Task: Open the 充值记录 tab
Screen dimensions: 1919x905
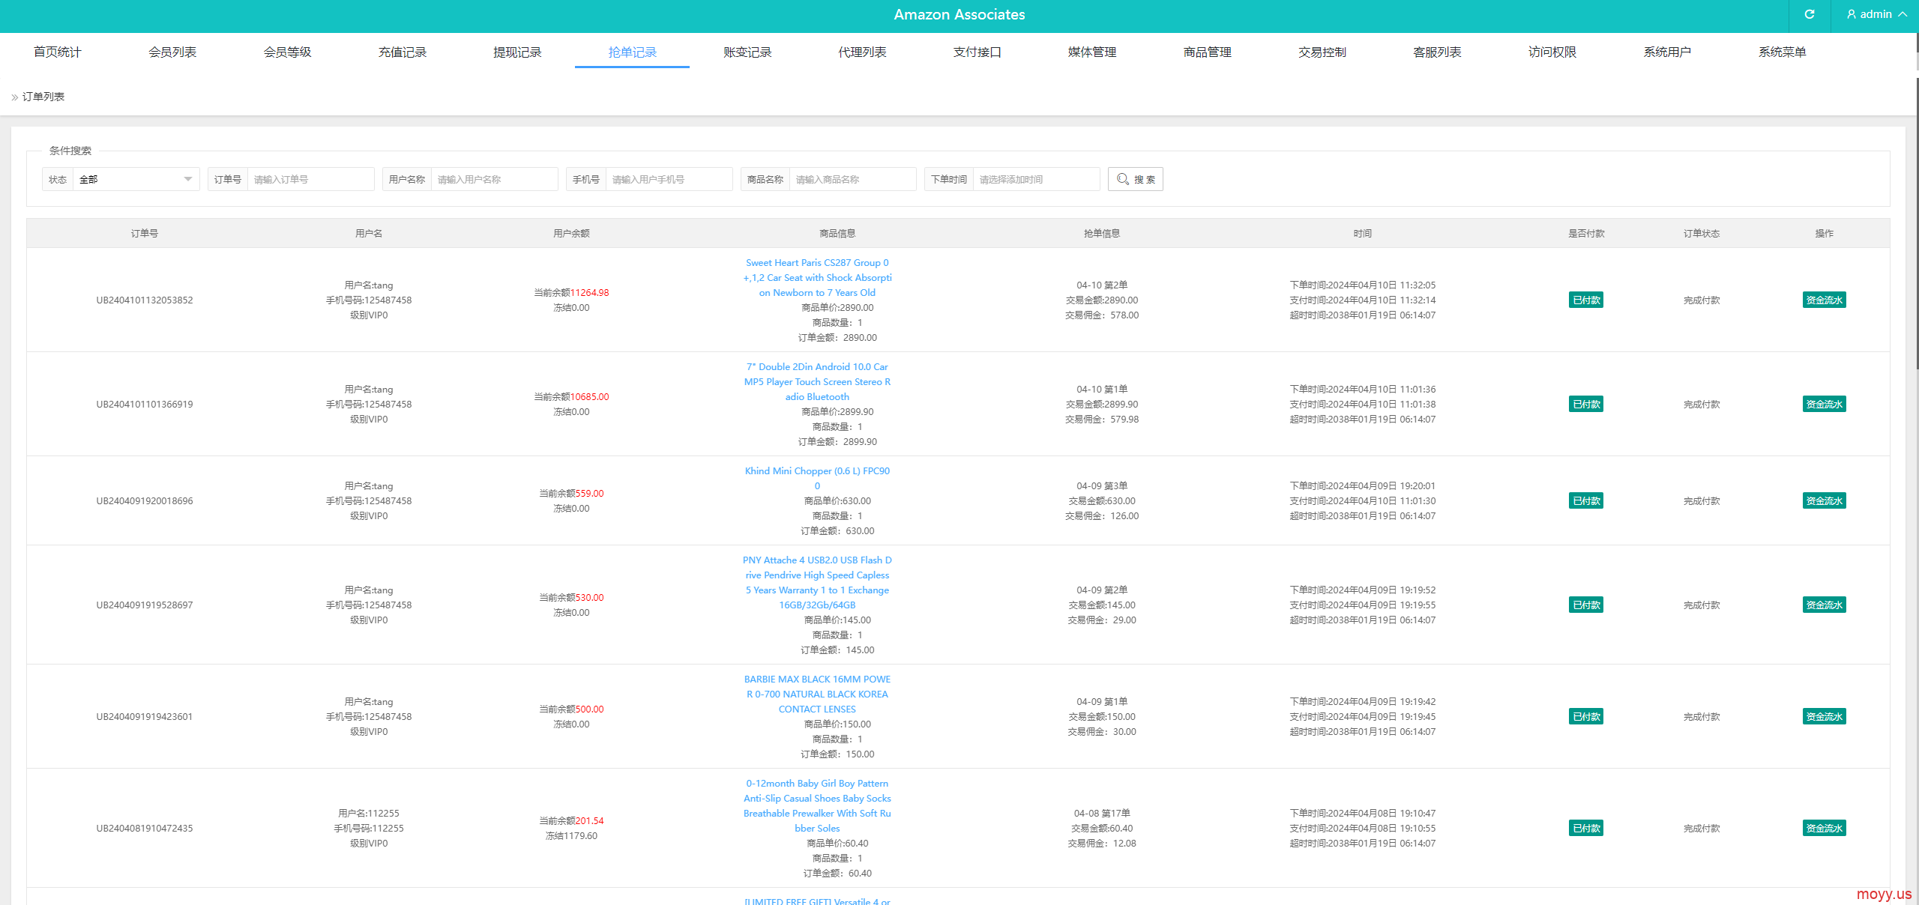Action: tap(403, 52)
